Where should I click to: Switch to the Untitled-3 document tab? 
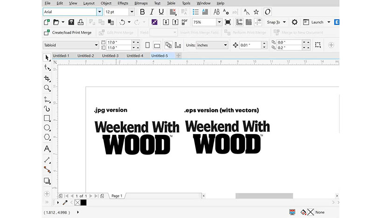click(x=111, y=56)
